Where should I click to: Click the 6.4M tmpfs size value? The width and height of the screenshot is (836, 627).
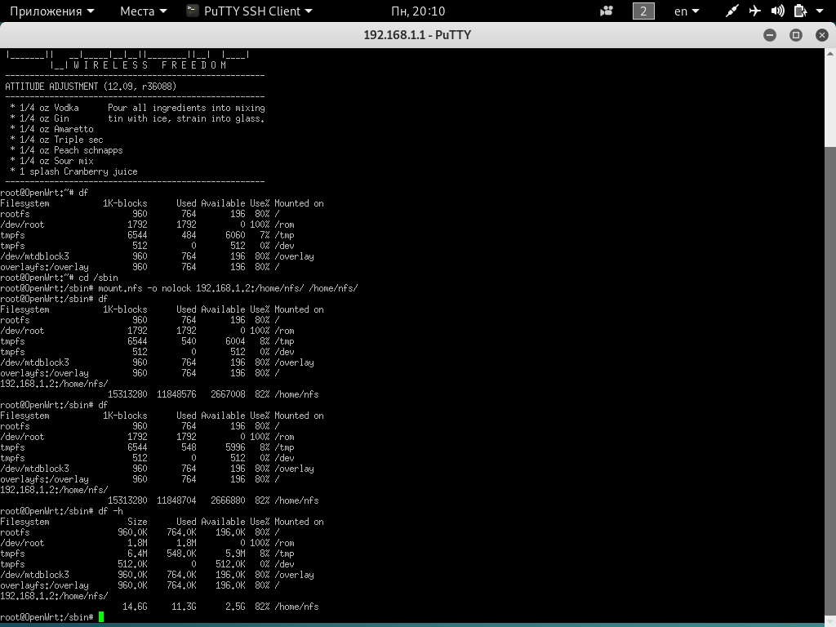137,554
